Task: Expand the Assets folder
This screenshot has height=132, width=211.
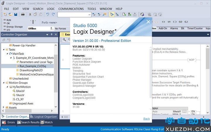Action: 4,107
